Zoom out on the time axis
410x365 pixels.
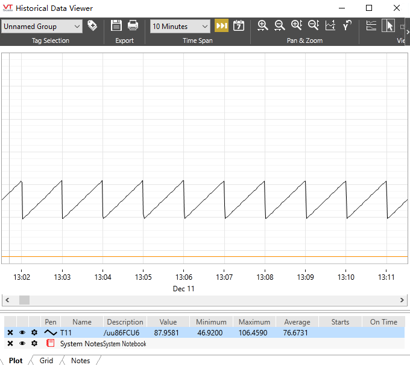tap(279, 26)
